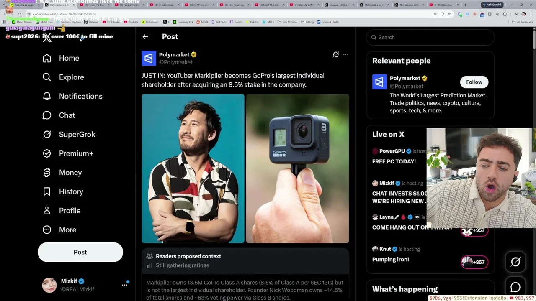Open the Markiplier photo in the post

(193, 168)
